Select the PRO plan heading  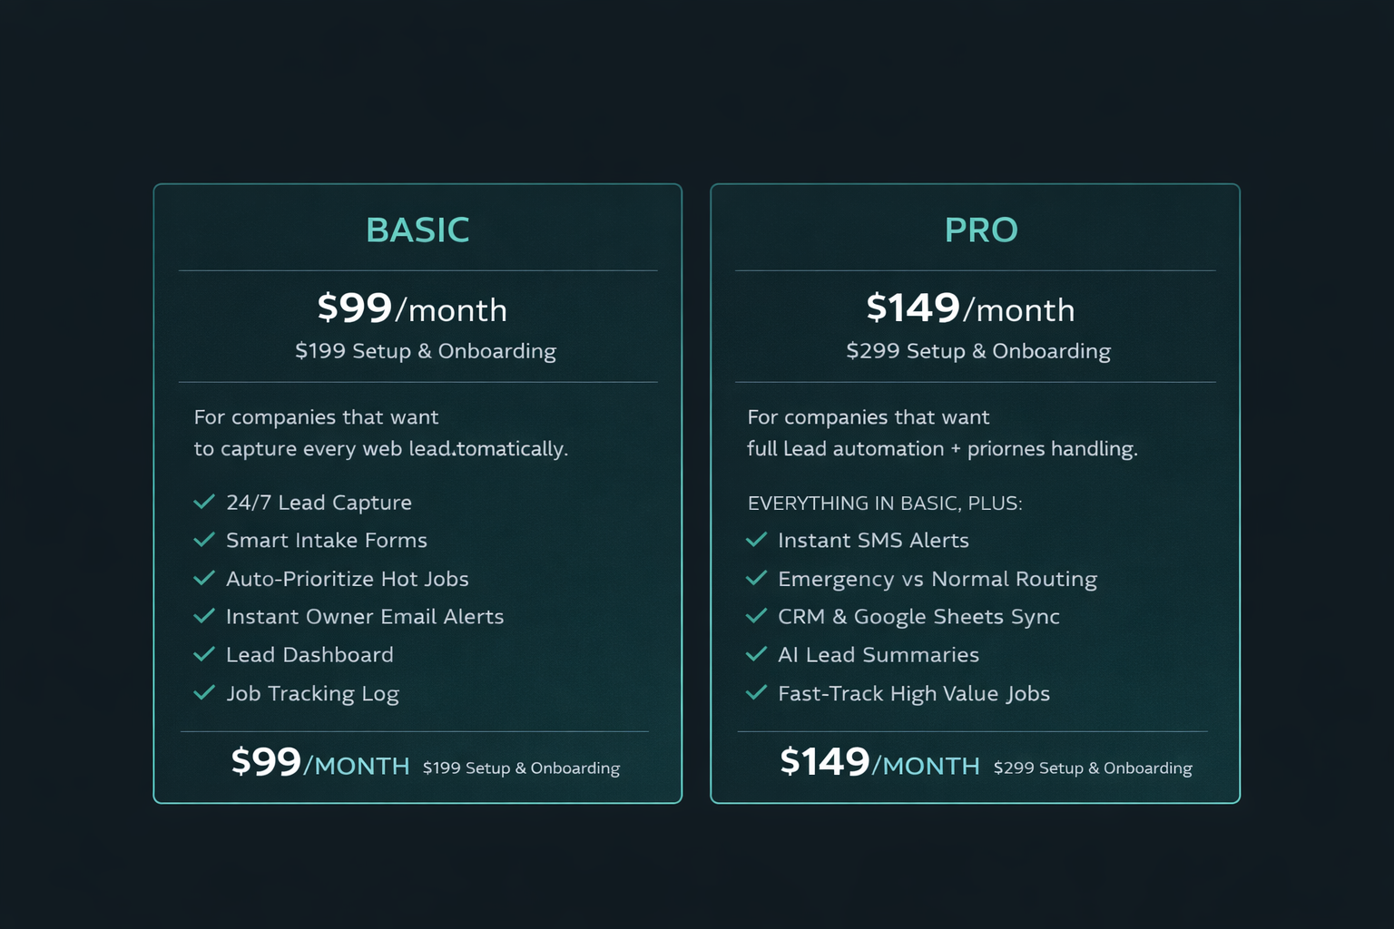click(x=981, y=230)
